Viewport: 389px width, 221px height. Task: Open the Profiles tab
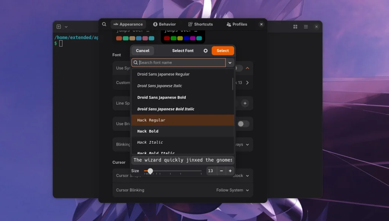pos(237,24)
